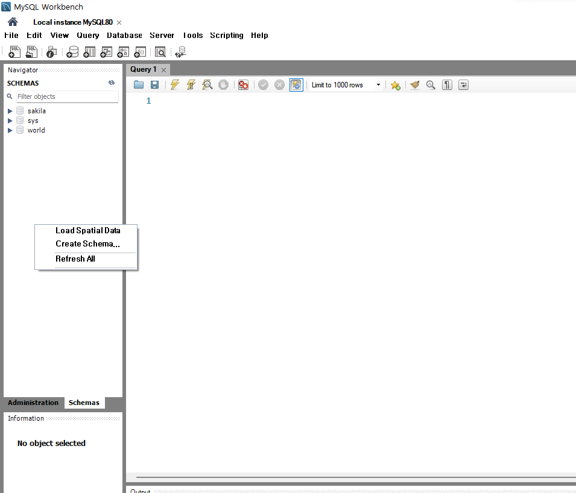Save the script to a file
576x493 pixels.
(x=154, y=85)
